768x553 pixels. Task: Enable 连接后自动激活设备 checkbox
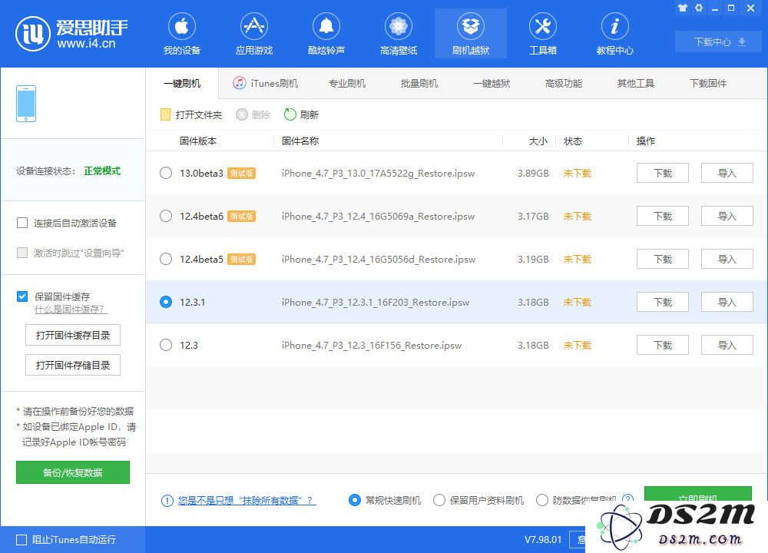22,223
